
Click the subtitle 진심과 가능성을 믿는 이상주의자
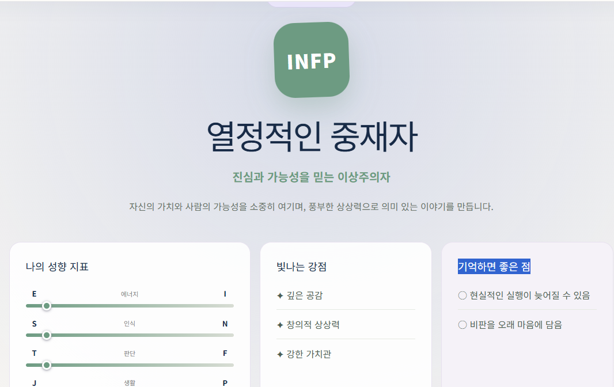pos(311,177)
